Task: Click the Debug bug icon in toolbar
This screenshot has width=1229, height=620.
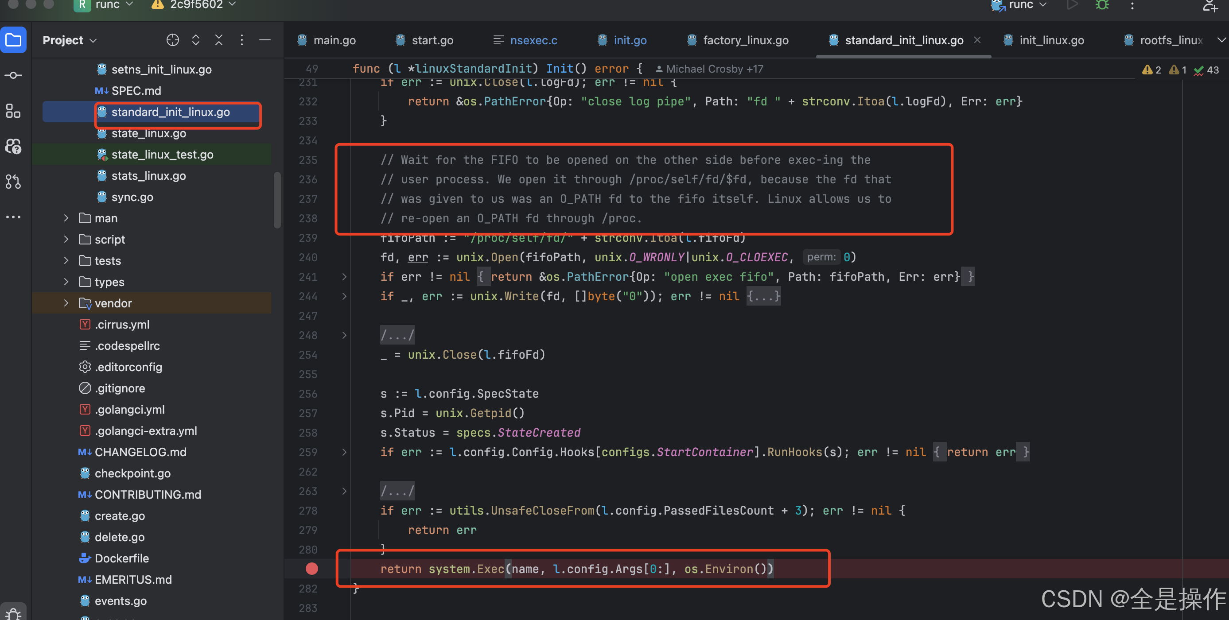Action: 1102,6
